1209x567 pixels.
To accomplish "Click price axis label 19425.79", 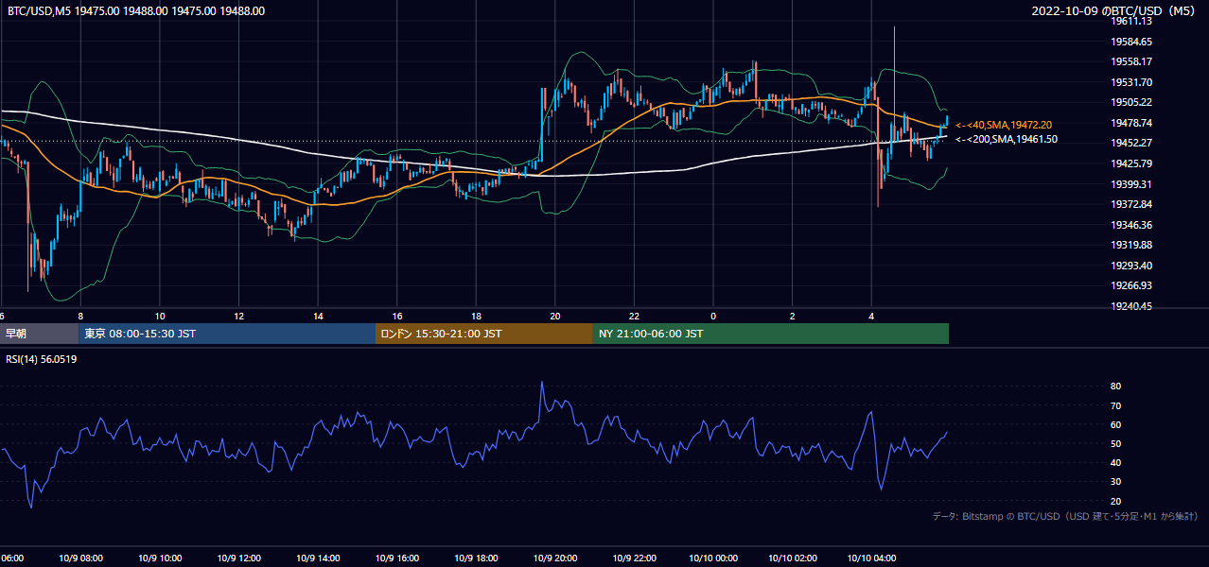I will [1131, 163].
